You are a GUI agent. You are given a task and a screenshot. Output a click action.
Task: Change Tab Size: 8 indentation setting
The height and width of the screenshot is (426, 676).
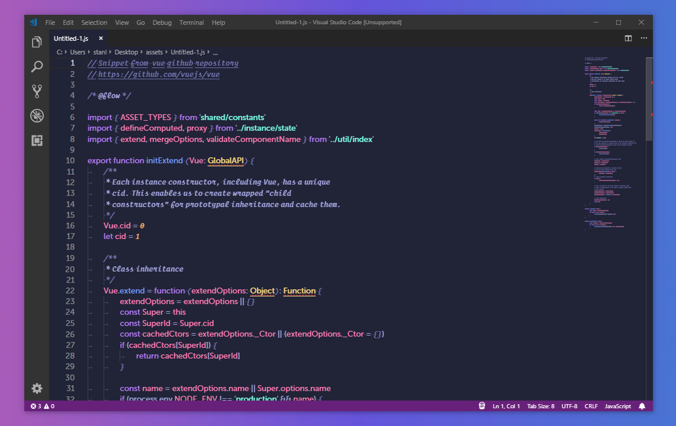[540, 406]
